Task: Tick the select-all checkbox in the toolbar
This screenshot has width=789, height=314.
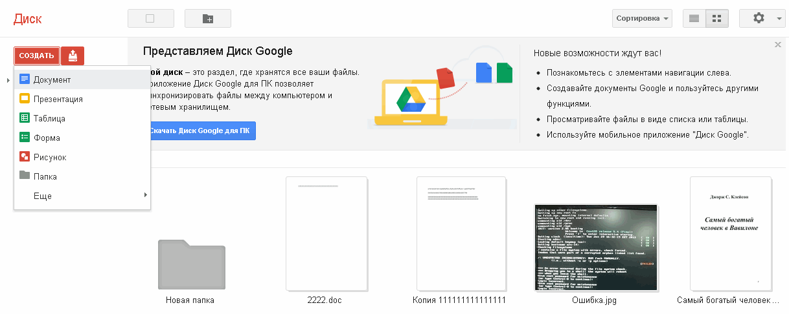Action: click(x=150, y=19)
